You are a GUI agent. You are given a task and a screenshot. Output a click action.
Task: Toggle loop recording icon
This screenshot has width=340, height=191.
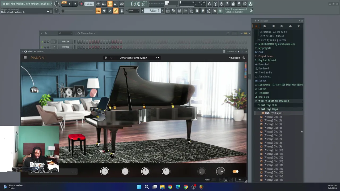(121, 4)
